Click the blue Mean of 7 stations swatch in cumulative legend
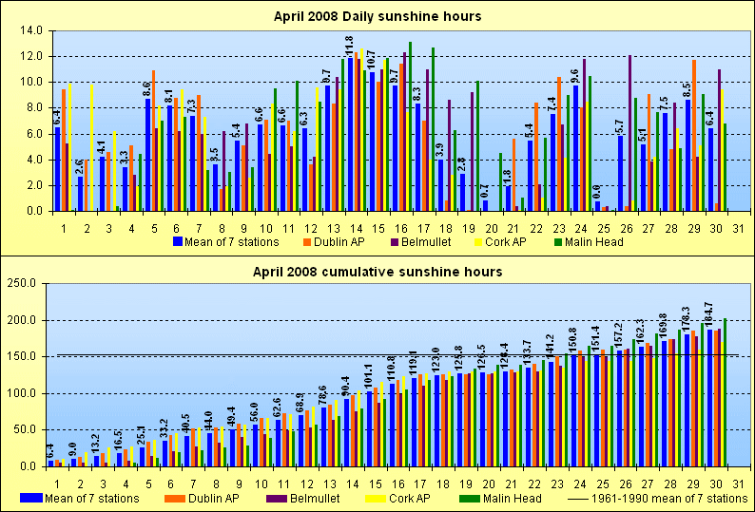Viewport: 755px width, 512px height. point(31,498)
